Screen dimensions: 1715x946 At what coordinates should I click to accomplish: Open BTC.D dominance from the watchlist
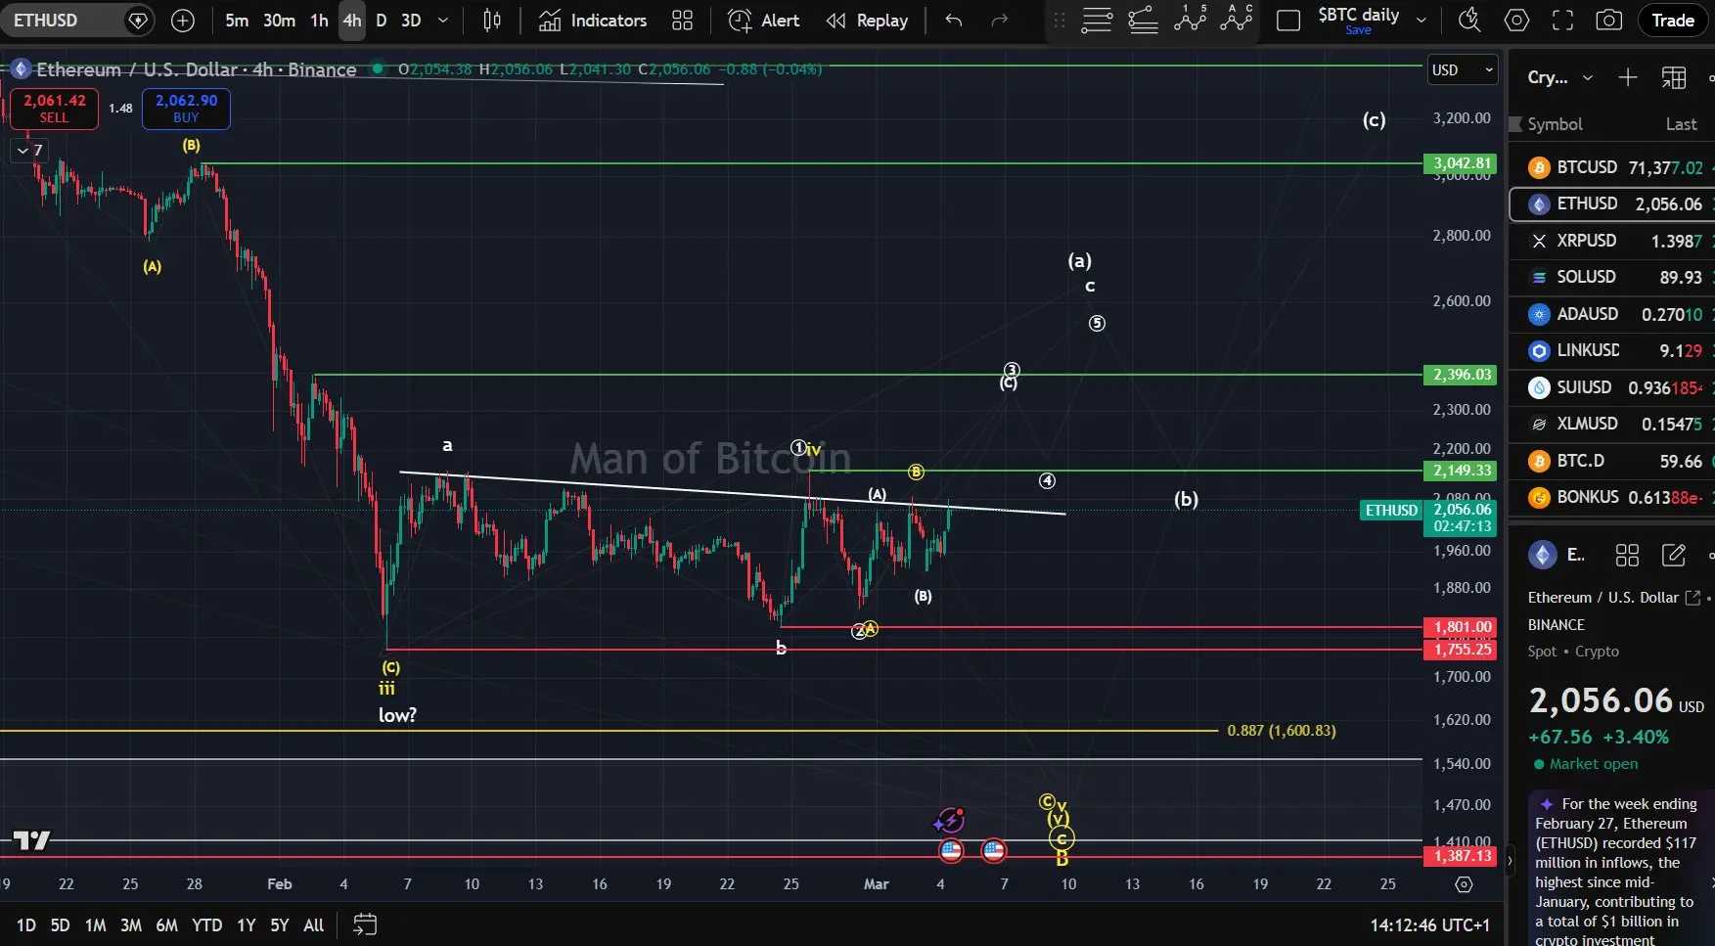coord(1612,461)
